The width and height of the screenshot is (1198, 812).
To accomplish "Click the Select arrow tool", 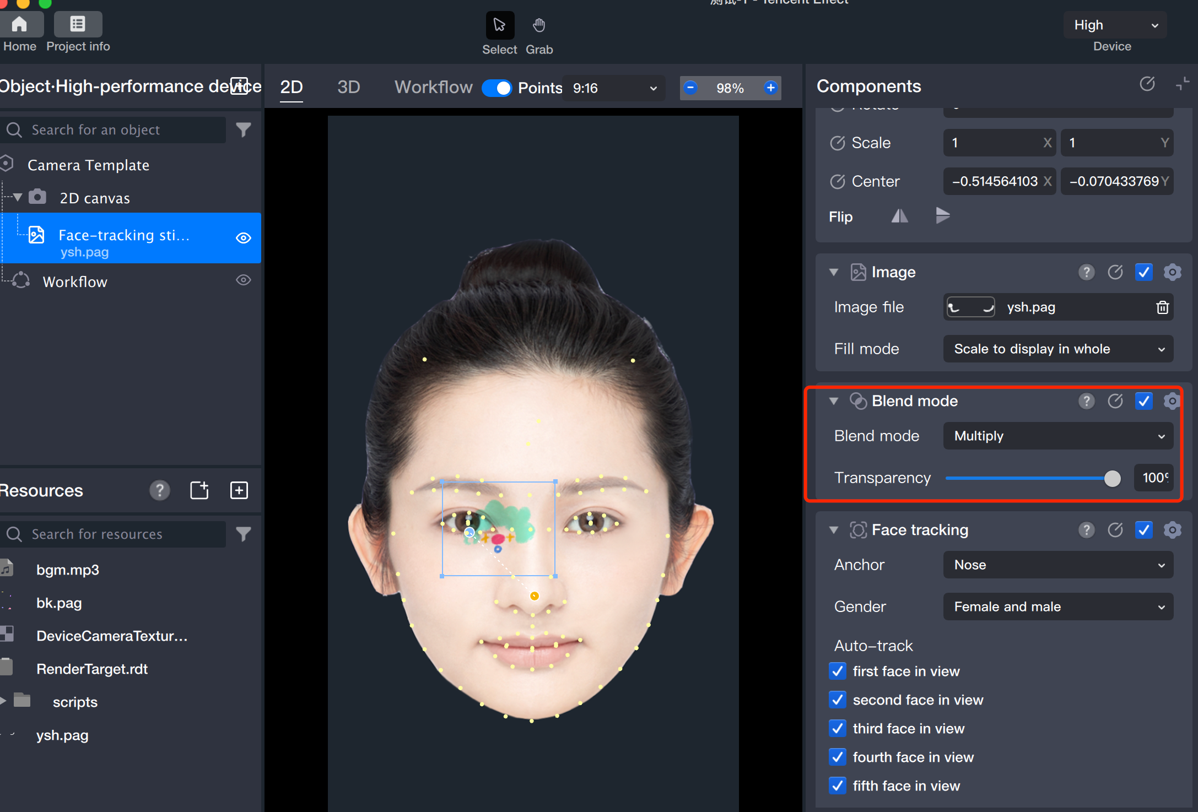I will coord(499,25).
